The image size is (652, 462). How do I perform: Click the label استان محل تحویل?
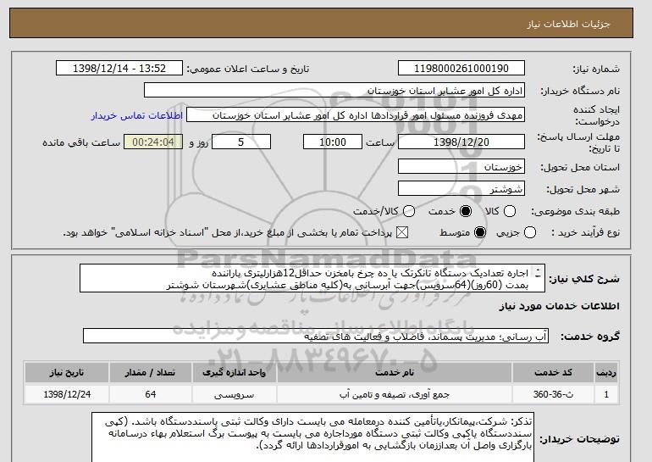click(580, 167)
